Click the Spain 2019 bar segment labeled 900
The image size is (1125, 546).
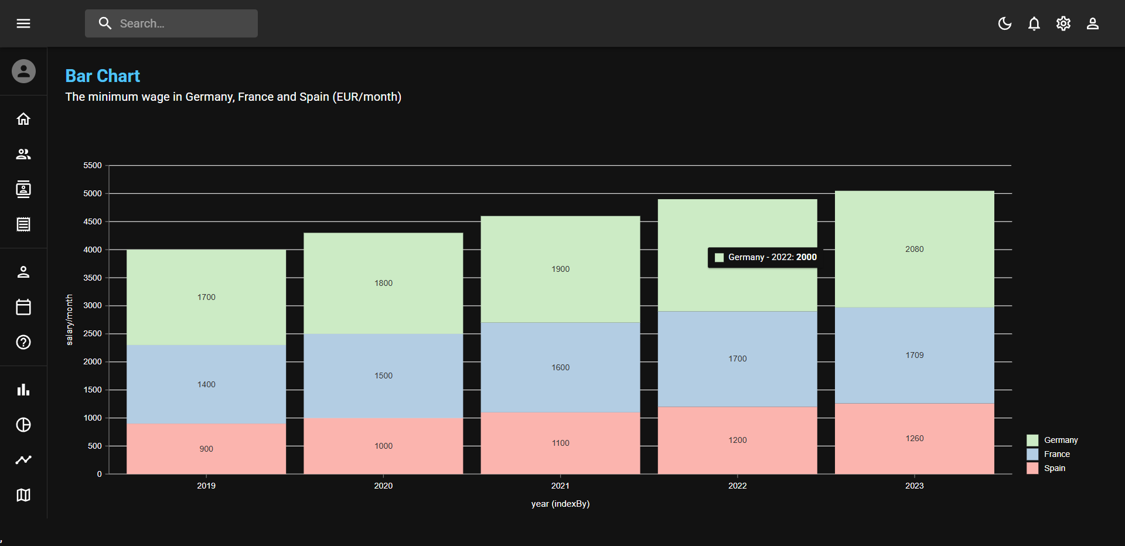206,449
